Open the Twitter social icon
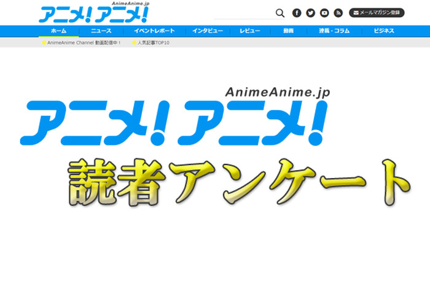The image size is (430, 286). pyautogui.click(x=311, y=13)
